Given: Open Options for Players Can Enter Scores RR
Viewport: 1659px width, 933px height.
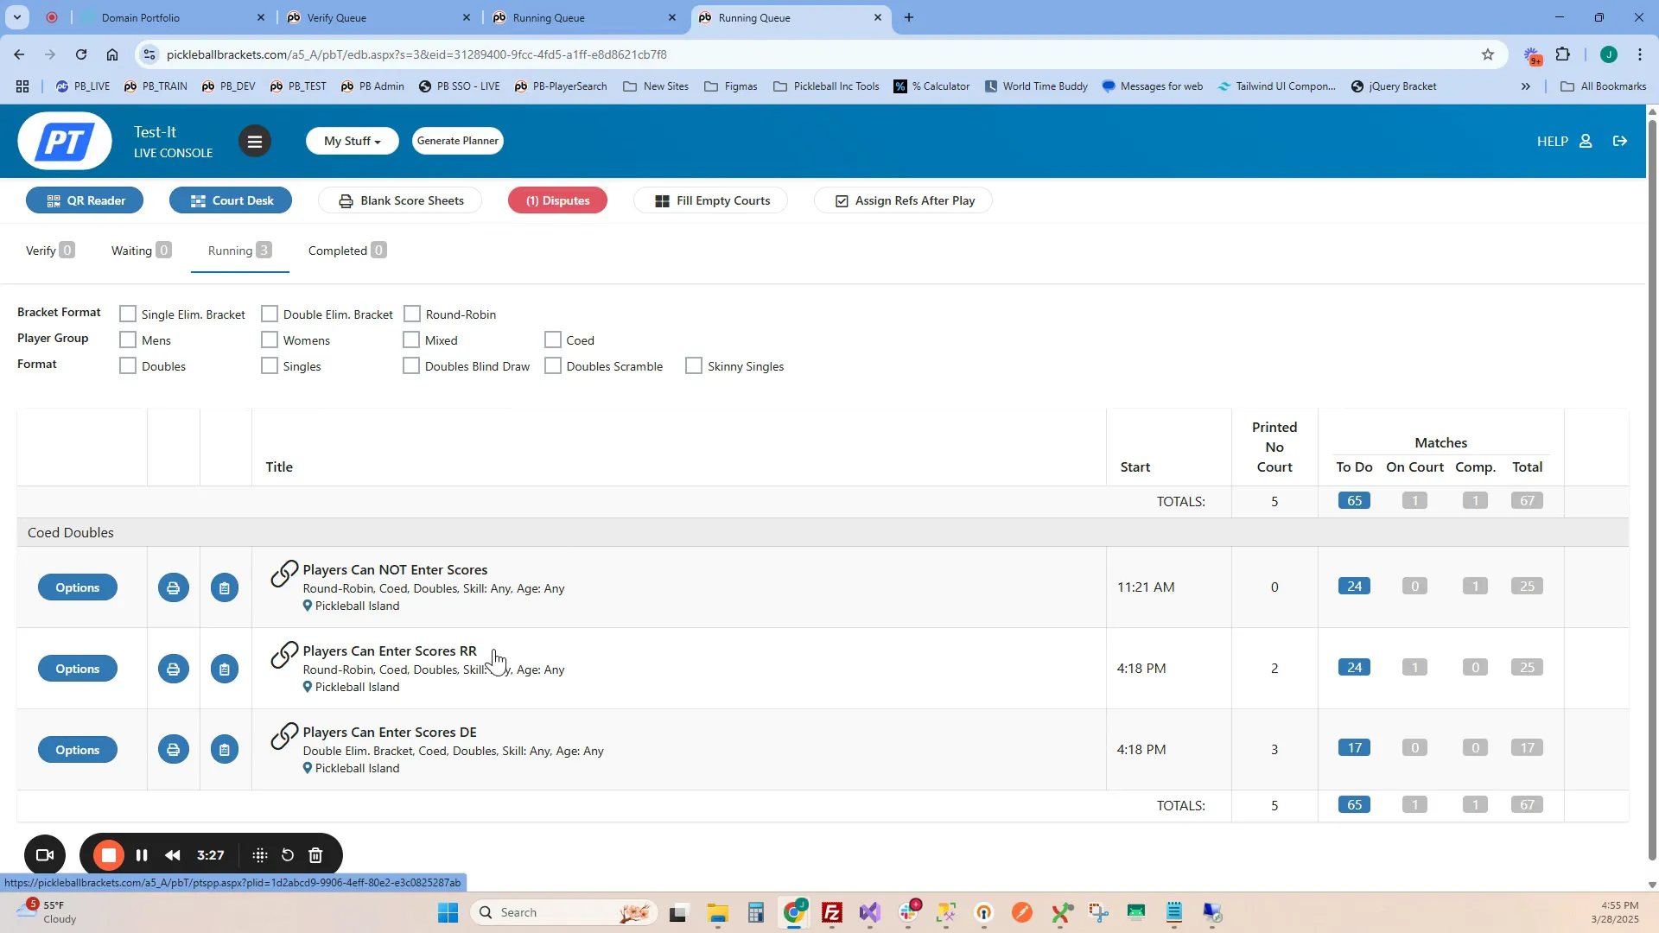Looking at the screenshot, I should [78, 670].
